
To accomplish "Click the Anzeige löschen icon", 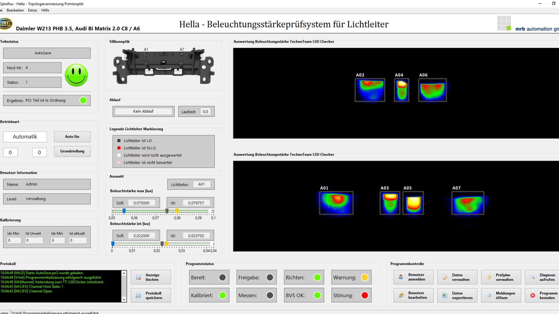I will point(139,277).
